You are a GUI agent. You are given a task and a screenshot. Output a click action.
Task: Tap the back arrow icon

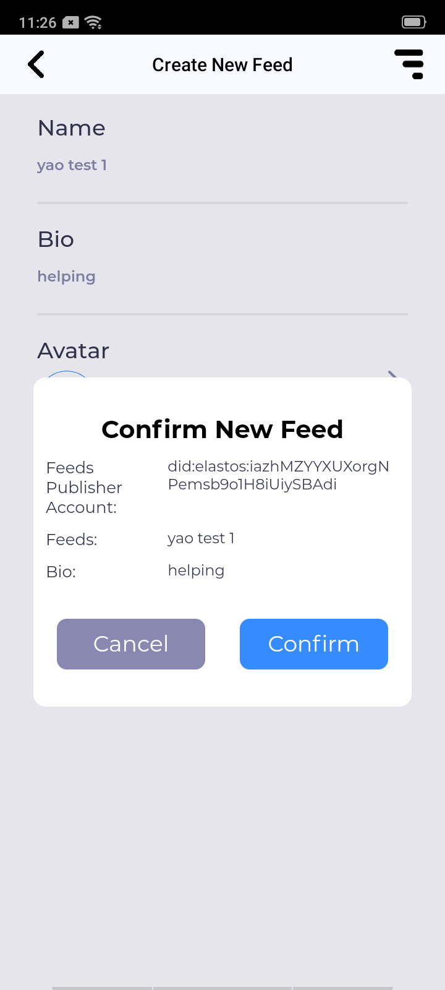click(36, 64)
